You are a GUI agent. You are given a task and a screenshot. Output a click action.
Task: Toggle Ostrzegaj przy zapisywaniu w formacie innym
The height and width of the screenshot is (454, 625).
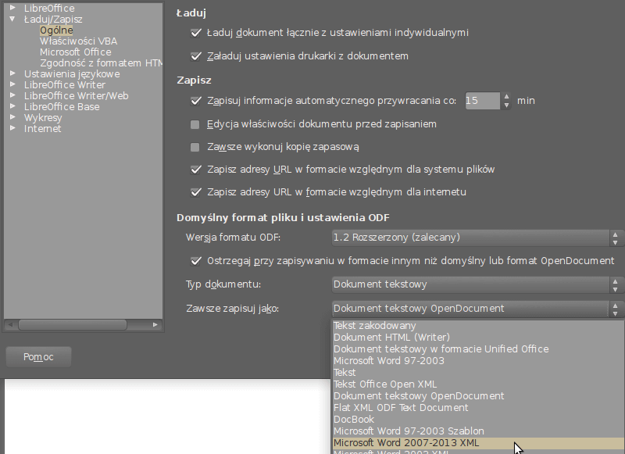[195, 261]
